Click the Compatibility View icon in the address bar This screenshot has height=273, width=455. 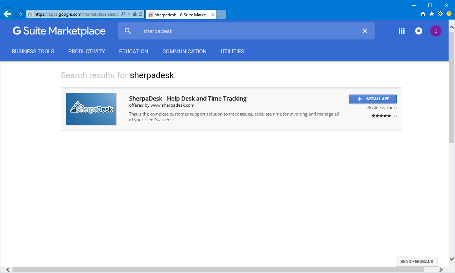[141, 14]
